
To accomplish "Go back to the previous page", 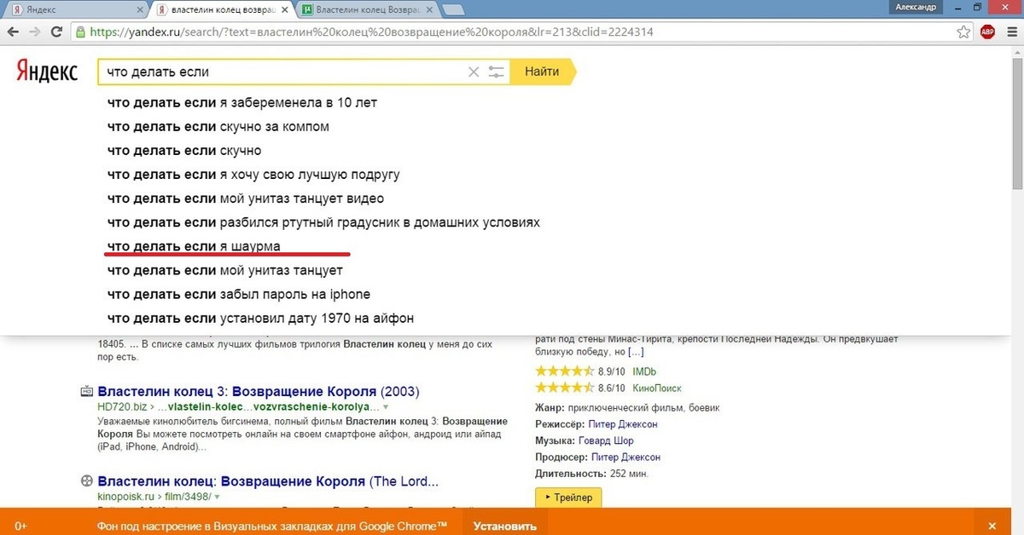I will (x=14, y=32).
